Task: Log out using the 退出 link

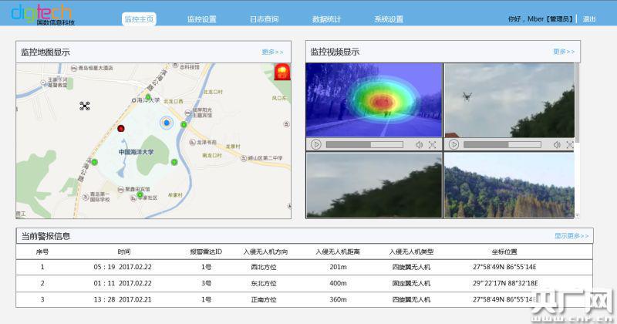Action: click(589, 19)
